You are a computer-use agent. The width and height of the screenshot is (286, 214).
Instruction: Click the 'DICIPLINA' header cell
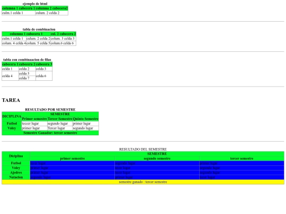tap(12, 116)
